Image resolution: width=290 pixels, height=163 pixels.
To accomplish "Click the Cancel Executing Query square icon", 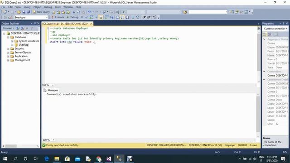I will (x=82, y=17).
